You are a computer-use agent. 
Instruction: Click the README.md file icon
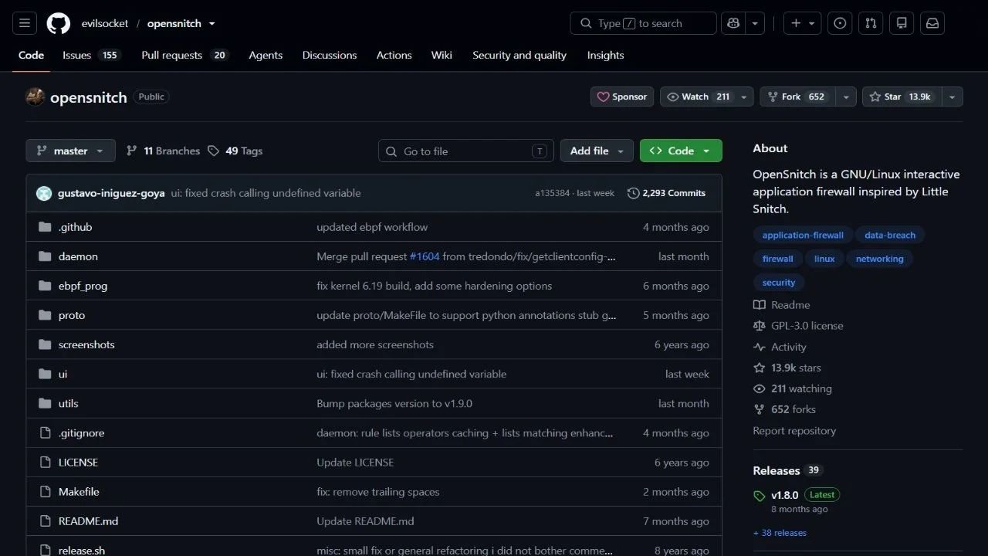45,520
